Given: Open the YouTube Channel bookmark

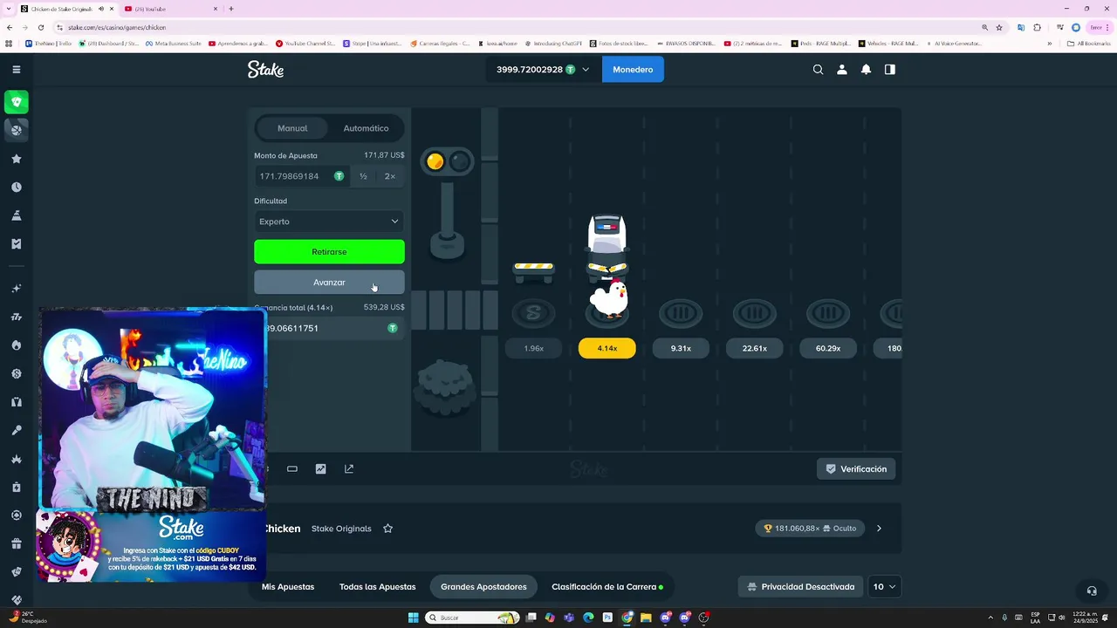Looking at the screenshot, I should pos(305,43).
